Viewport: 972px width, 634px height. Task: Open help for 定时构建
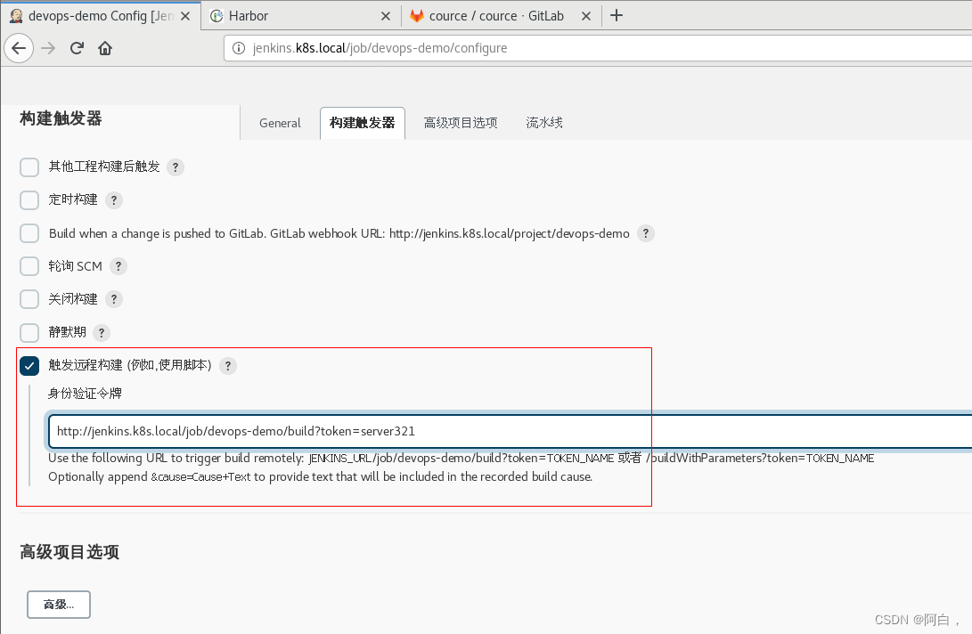pyautogui.click(x=113, y=200)
